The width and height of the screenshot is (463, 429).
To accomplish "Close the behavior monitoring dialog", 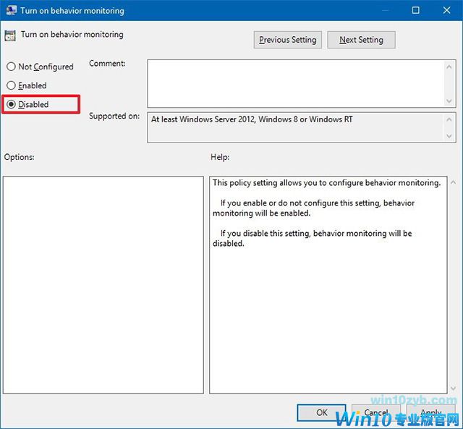I will [x=447, y=10].
